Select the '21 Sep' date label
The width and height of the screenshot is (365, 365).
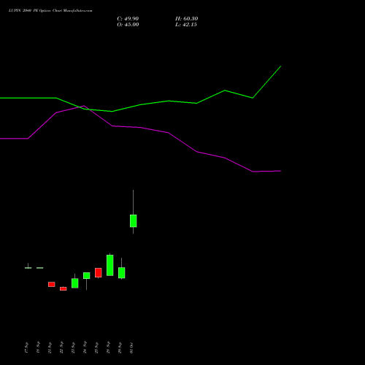click(x=50, y=347)
